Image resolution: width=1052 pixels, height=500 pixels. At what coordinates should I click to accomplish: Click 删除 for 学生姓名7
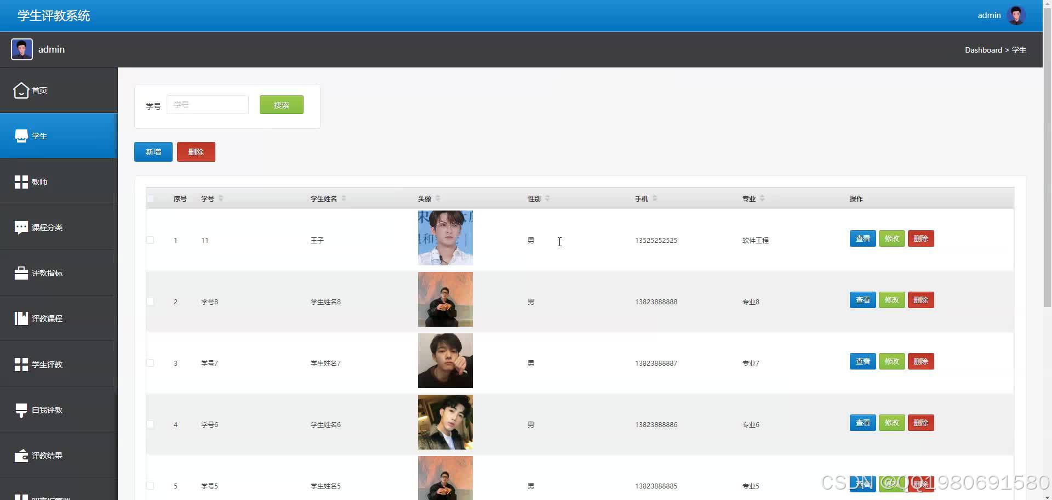tap(921, 361)
